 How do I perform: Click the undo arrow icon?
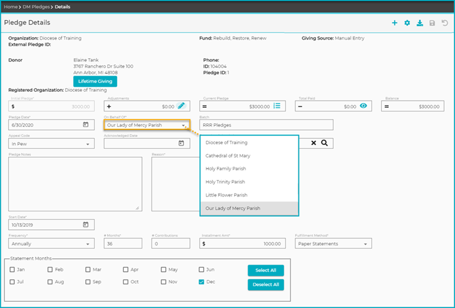coord(444,23)
